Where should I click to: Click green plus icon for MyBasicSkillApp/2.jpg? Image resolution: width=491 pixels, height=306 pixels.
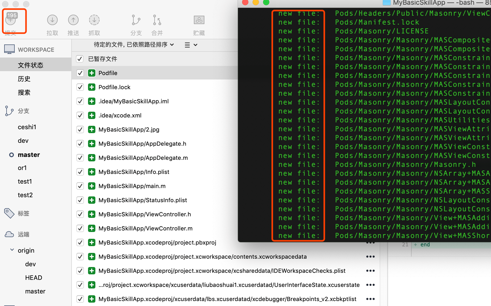(x=92, y=129)
